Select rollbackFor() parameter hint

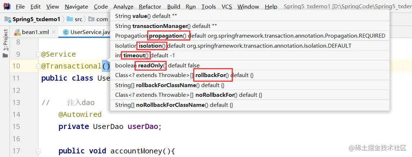tap(250, 75)
